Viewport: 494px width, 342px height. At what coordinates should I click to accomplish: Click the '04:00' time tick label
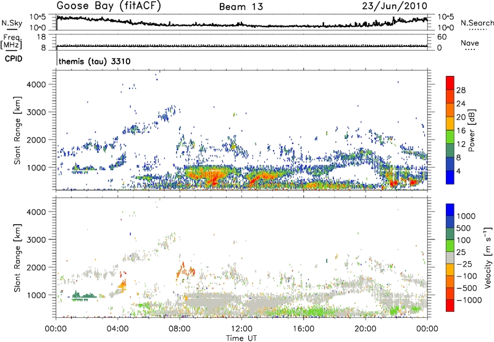(x=117, y=328)
